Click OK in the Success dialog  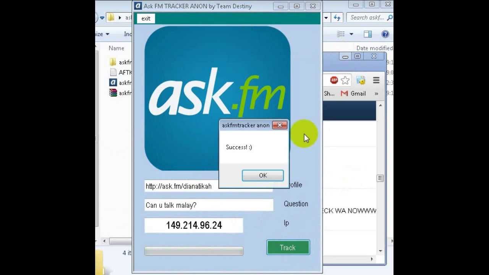click(263, 175)
